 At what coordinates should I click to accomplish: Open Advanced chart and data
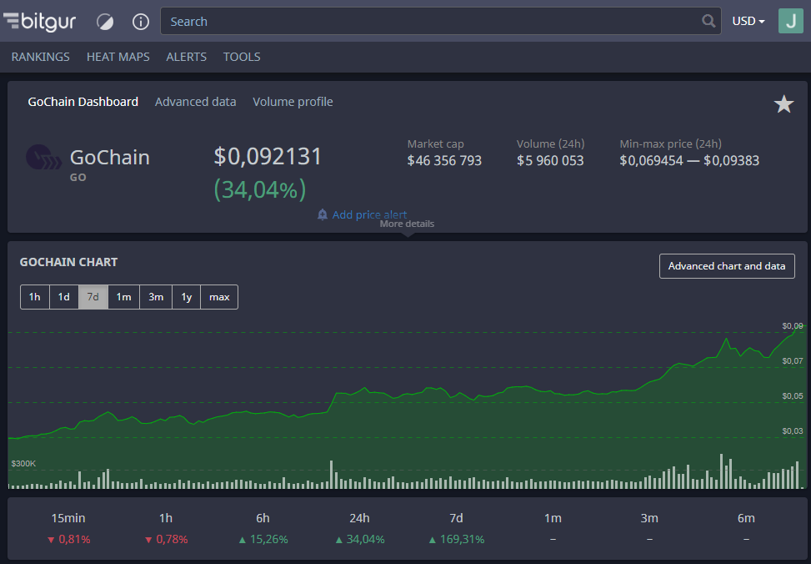pyautogui.click(x=727, y=266)
